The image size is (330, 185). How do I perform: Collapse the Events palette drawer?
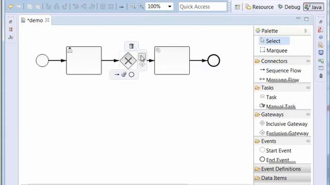(x=266, y=141)
